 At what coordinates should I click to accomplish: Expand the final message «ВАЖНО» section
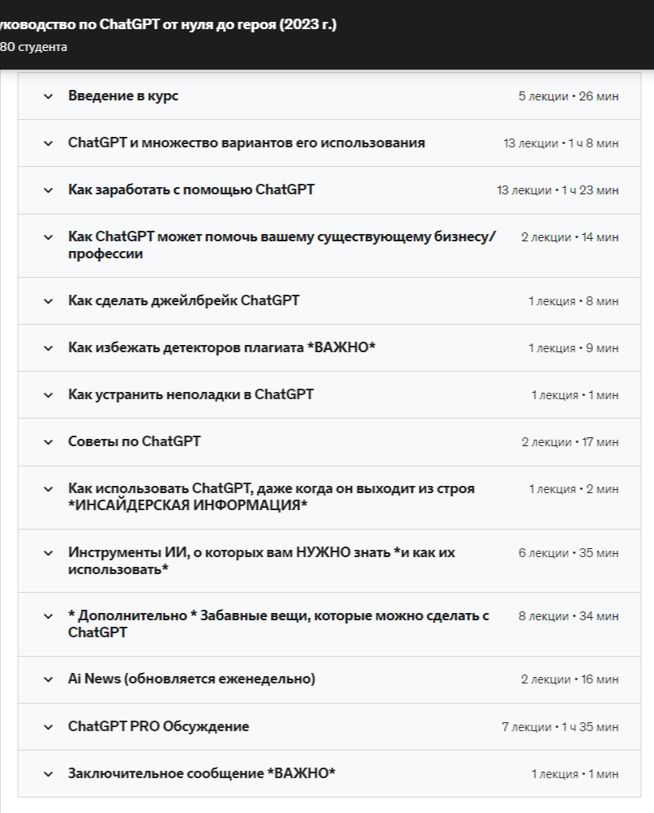[x=49, y=773]
